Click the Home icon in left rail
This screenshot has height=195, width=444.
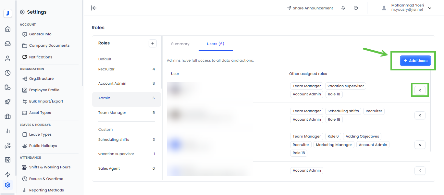pyautogui.click(x=8, y=29)
